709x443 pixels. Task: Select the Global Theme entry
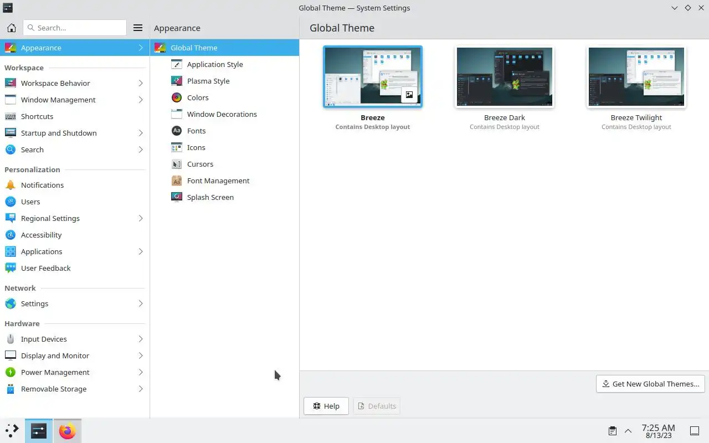[x=224, y=48]
